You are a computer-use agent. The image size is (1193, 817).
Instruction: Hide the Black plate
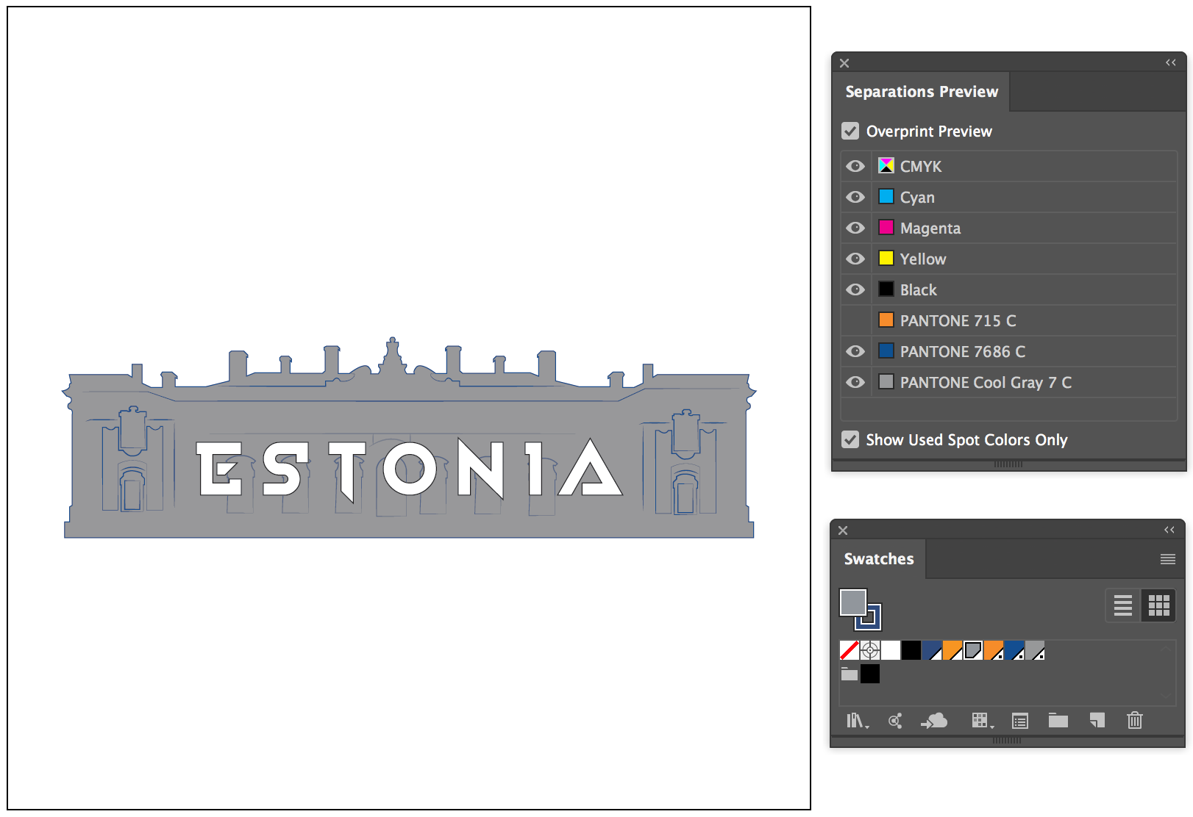coord(855,290)
